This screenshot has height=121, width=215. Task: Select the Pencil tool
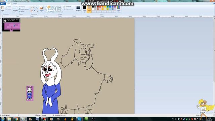[32, 8]
